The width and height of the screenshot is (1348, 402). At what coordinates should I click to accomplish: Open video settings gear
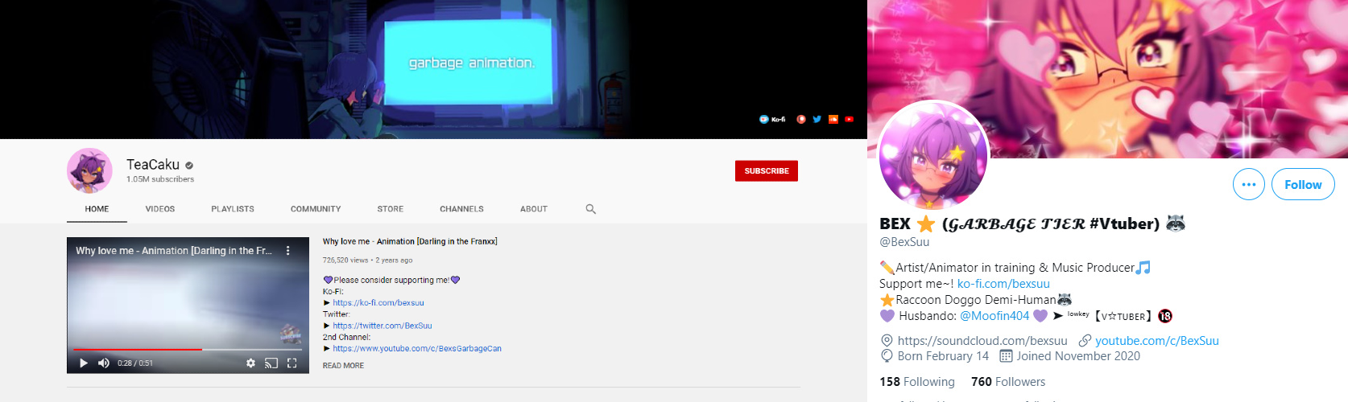(250, 363)
